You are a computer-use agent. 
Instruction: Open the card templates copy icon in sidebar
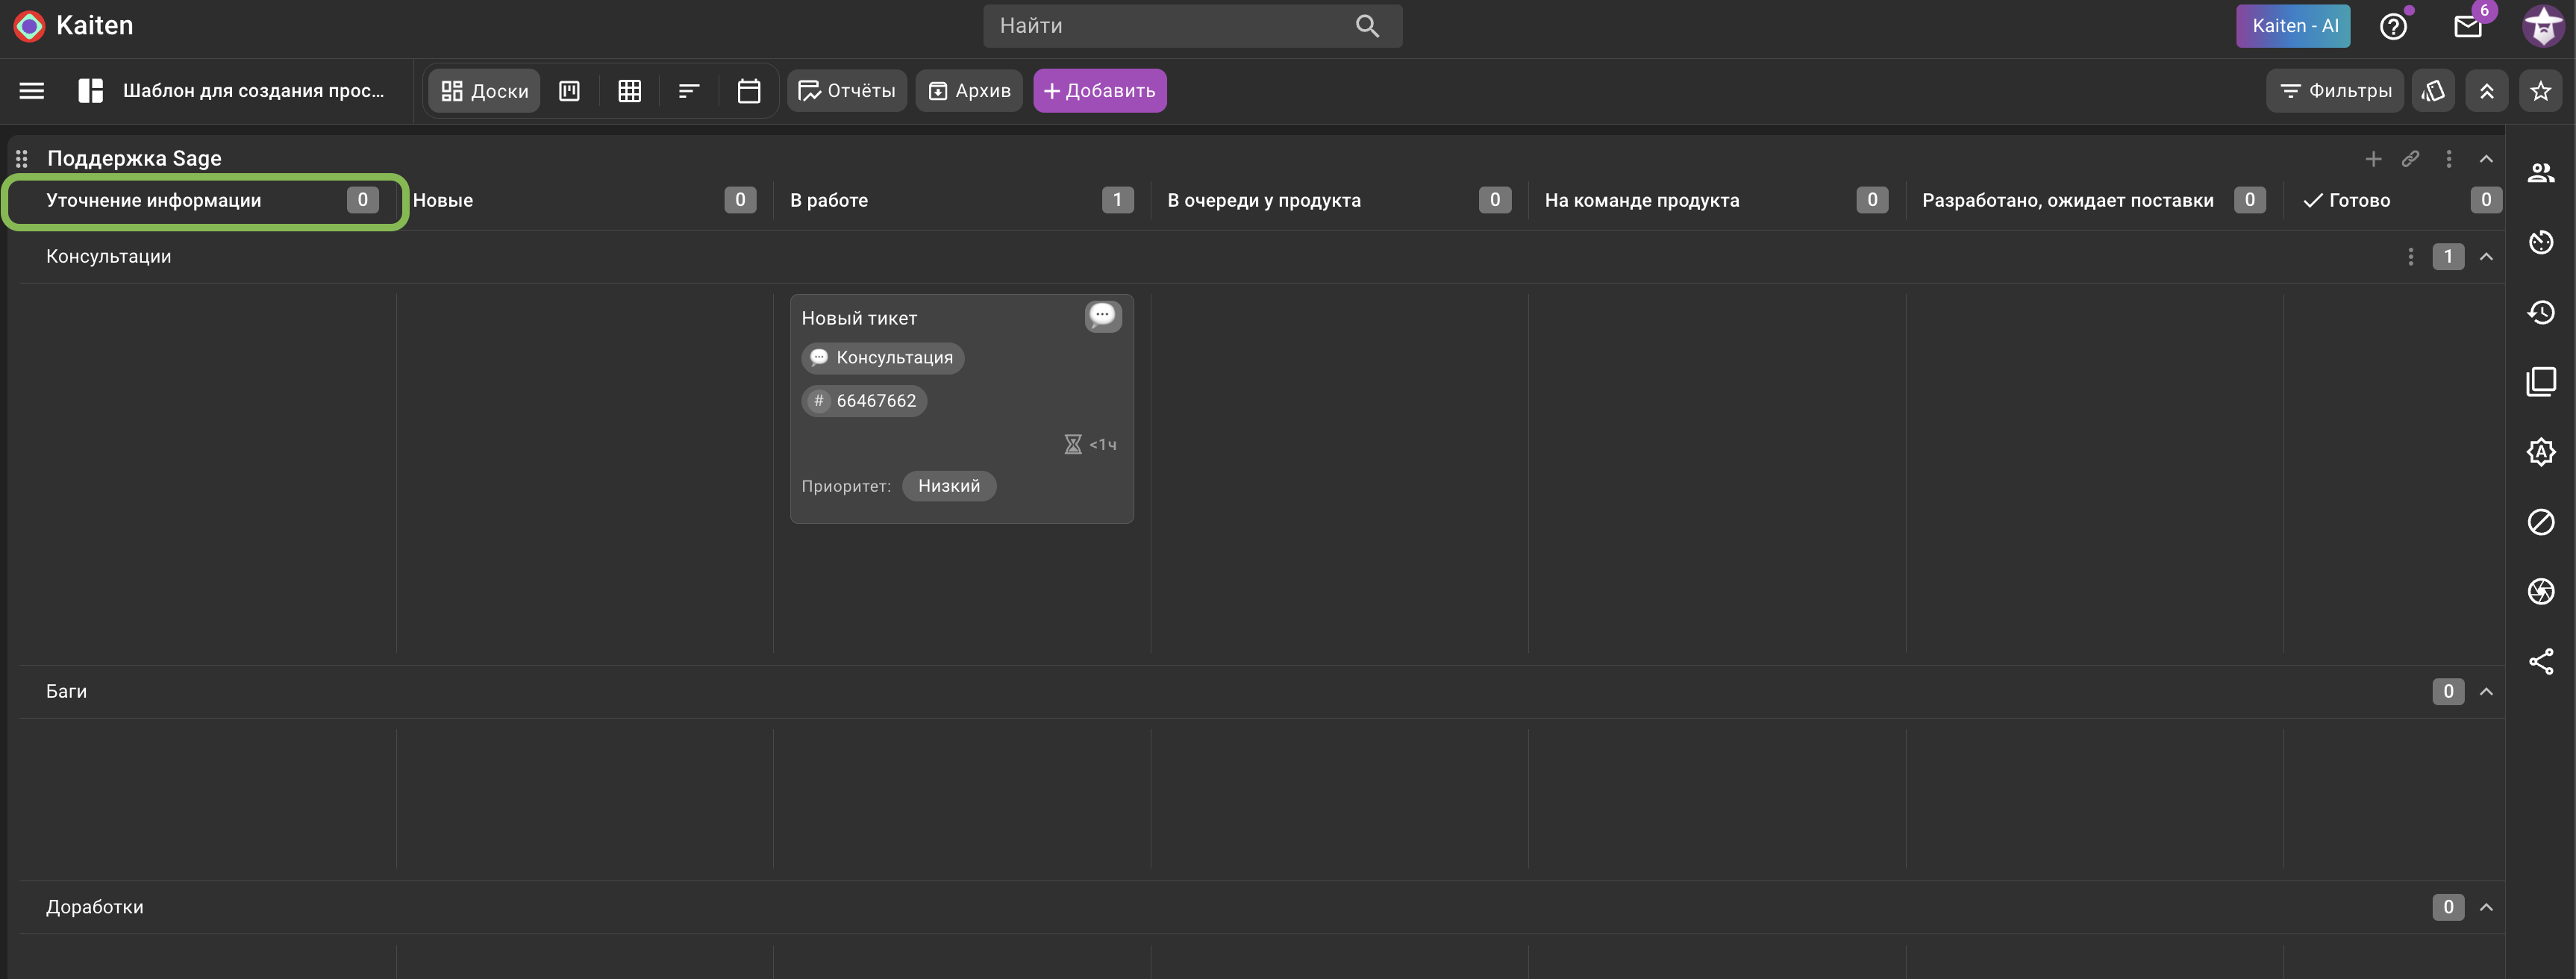pos(2541,382)
